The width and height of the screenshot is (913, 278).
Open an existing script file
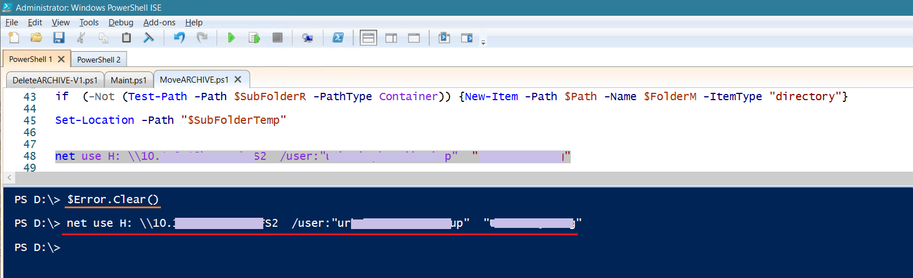coord(37,38)
